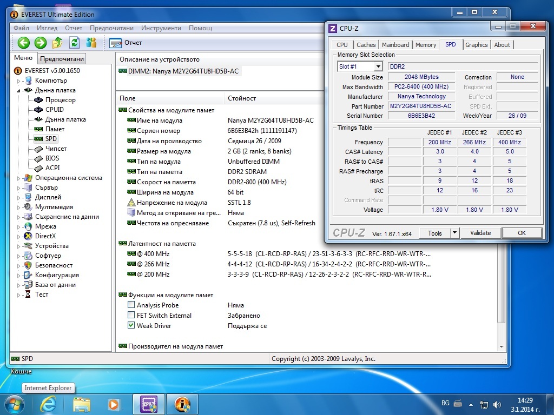Open the Инструменти menu
The image size is (554, 415).
pos(161,28)
